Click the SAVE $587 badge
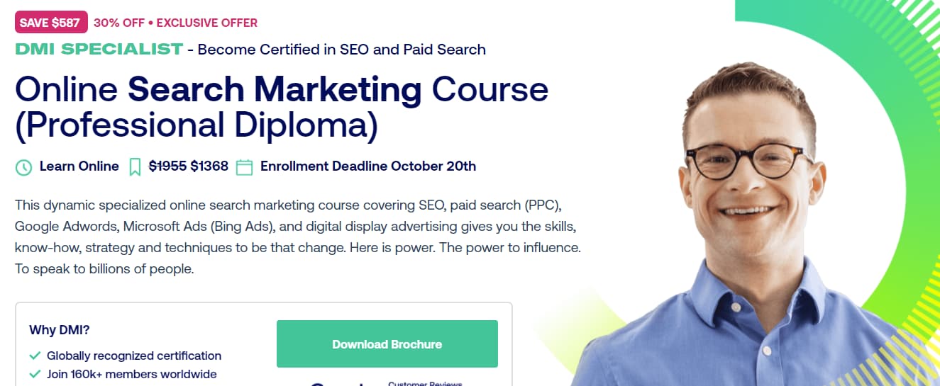The image size is (940, 386). 51,22
